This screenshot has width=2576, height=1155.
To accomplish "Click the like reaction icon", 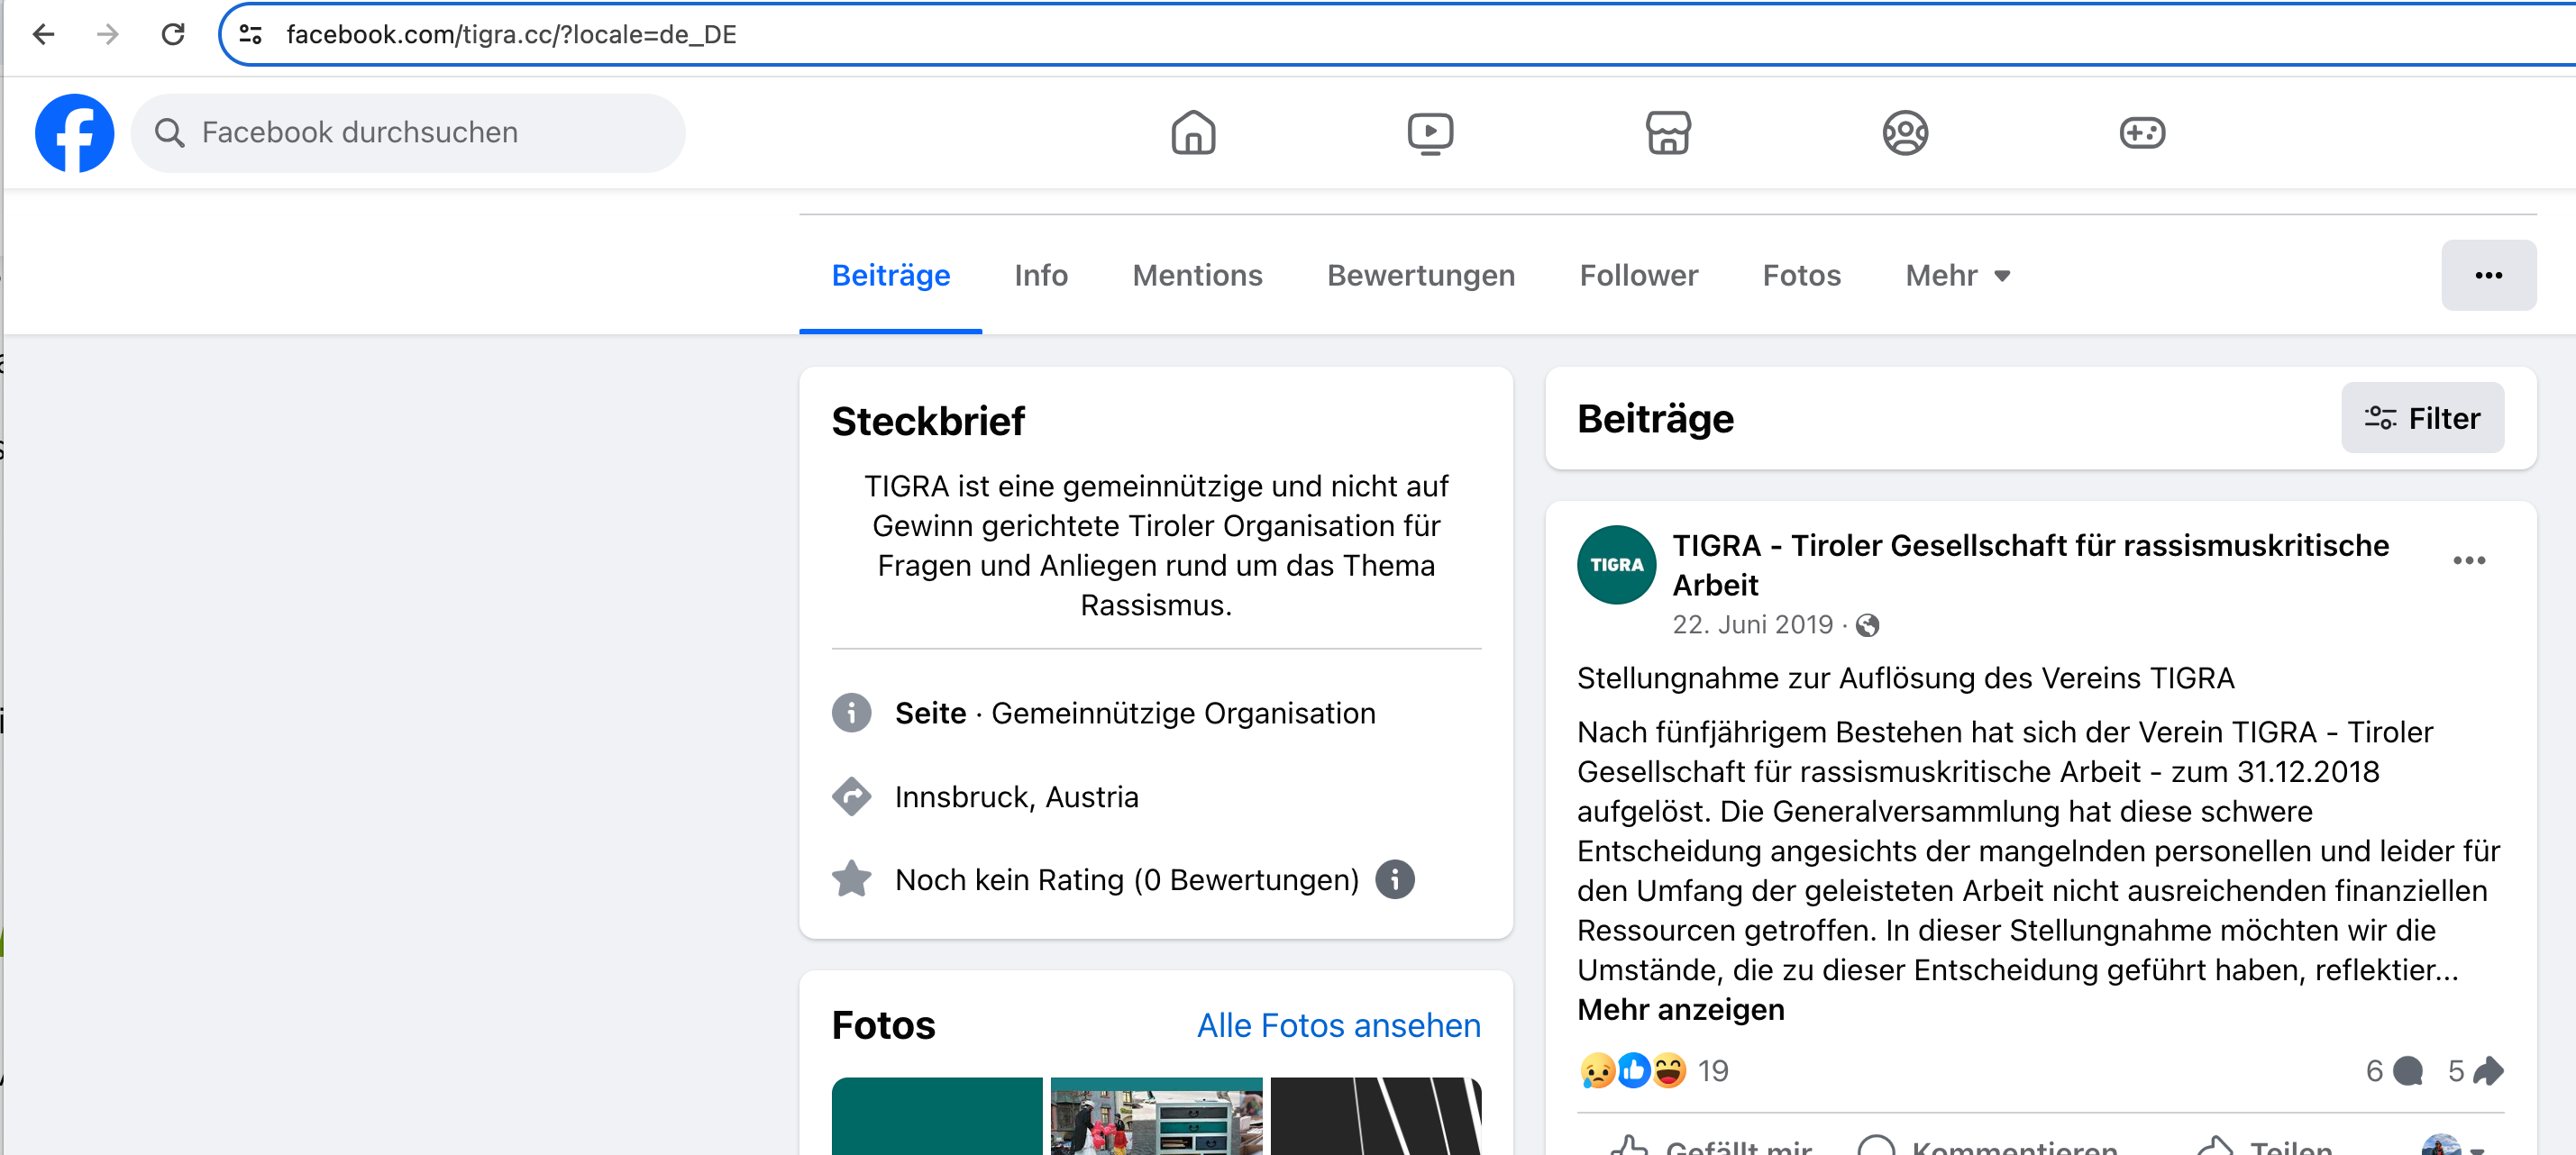I will 1633,1071.
